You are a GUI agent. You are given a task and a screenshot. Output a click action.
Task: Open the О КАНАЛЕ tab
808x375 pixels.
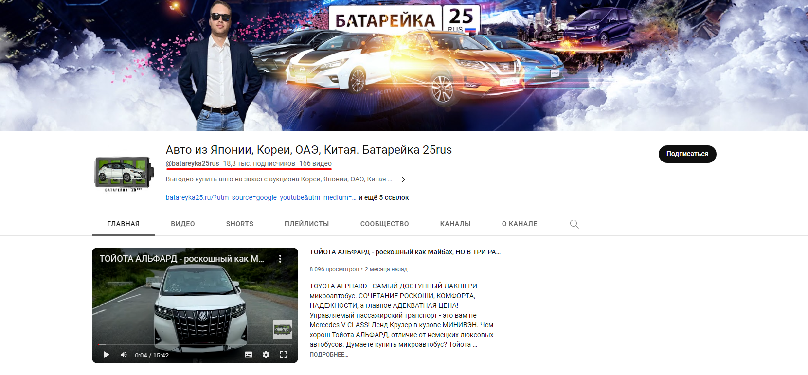[520, 224]
